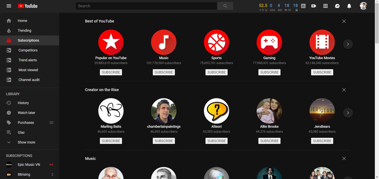Subscribe to Alteori
This screenshot has width=379, height=179.
[x=216, y=141]
